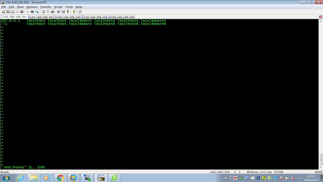Open Windows Media Player taskbar icon
Image resolution: width=323 pixels, height=182 pixels.
[47, 178]
